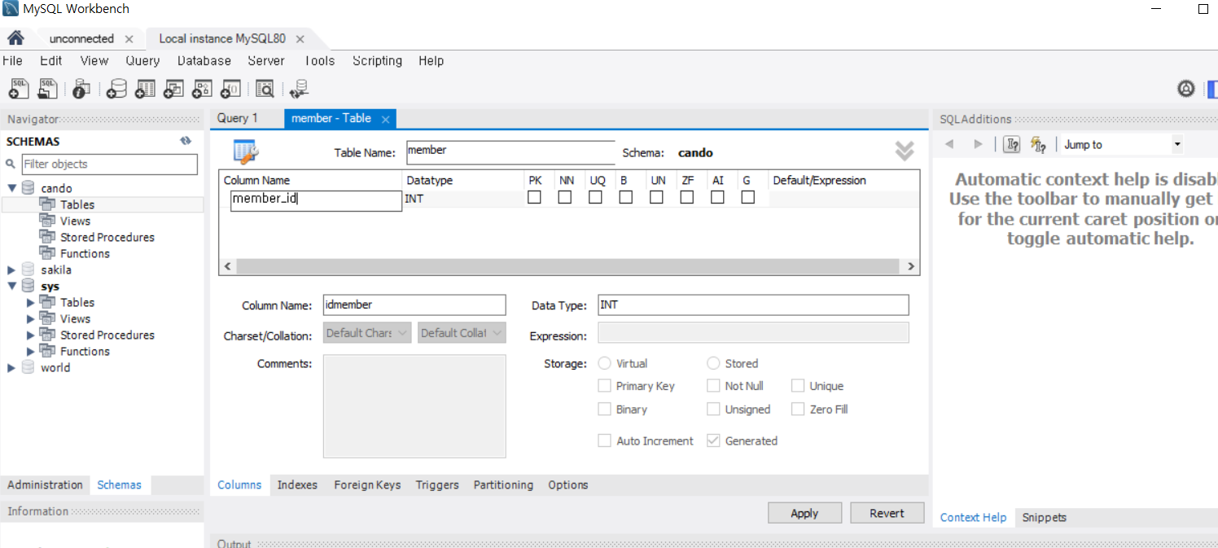Toggle automatic context help icon
The width and height of the screenshot is (1218, 548).
click(x=1037, y=144)
